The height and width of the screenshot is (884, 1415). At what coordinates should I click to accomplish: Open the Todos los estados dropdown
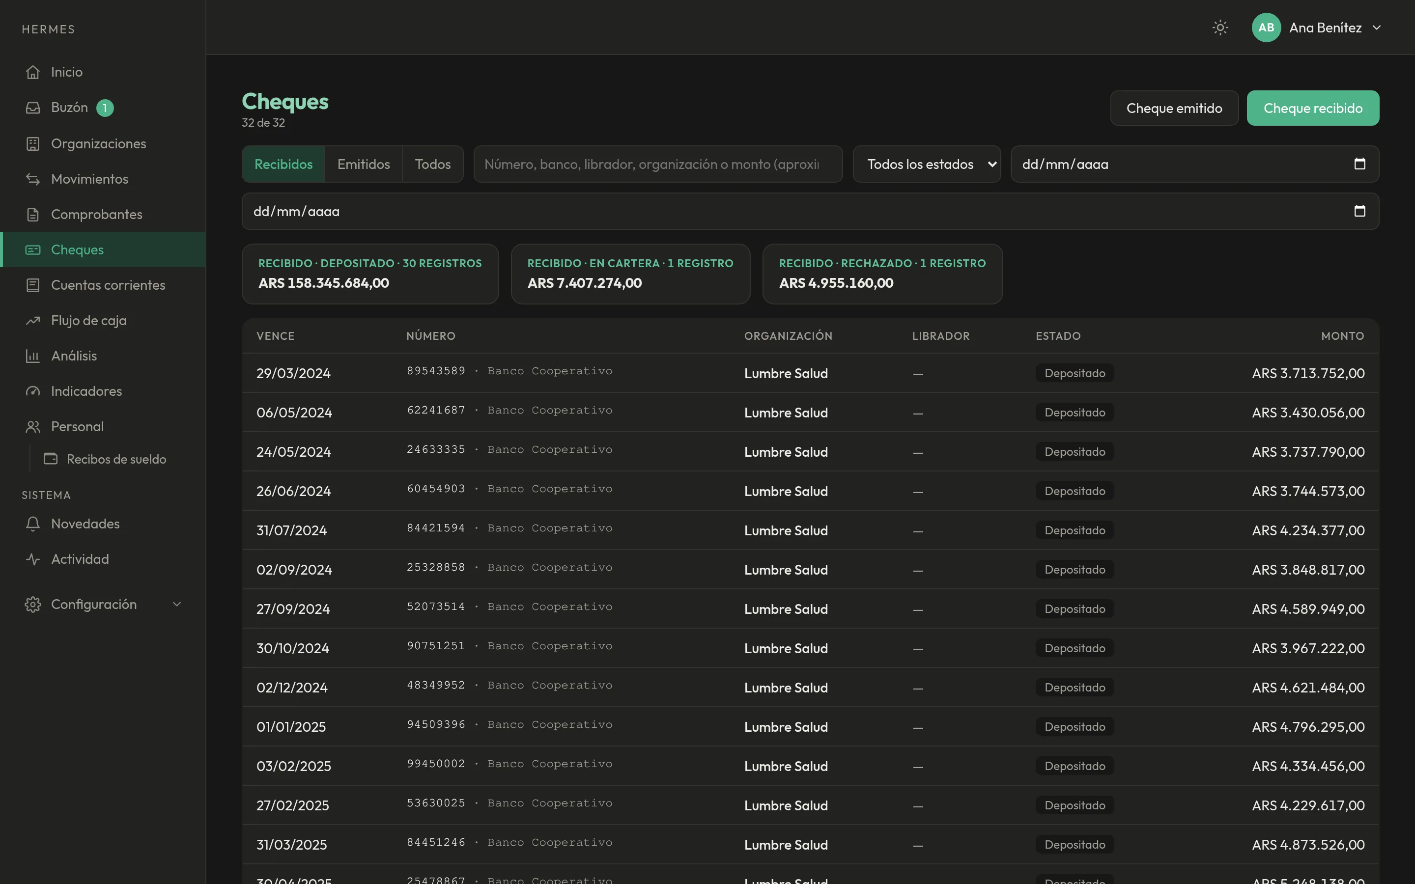pos(927,165)
